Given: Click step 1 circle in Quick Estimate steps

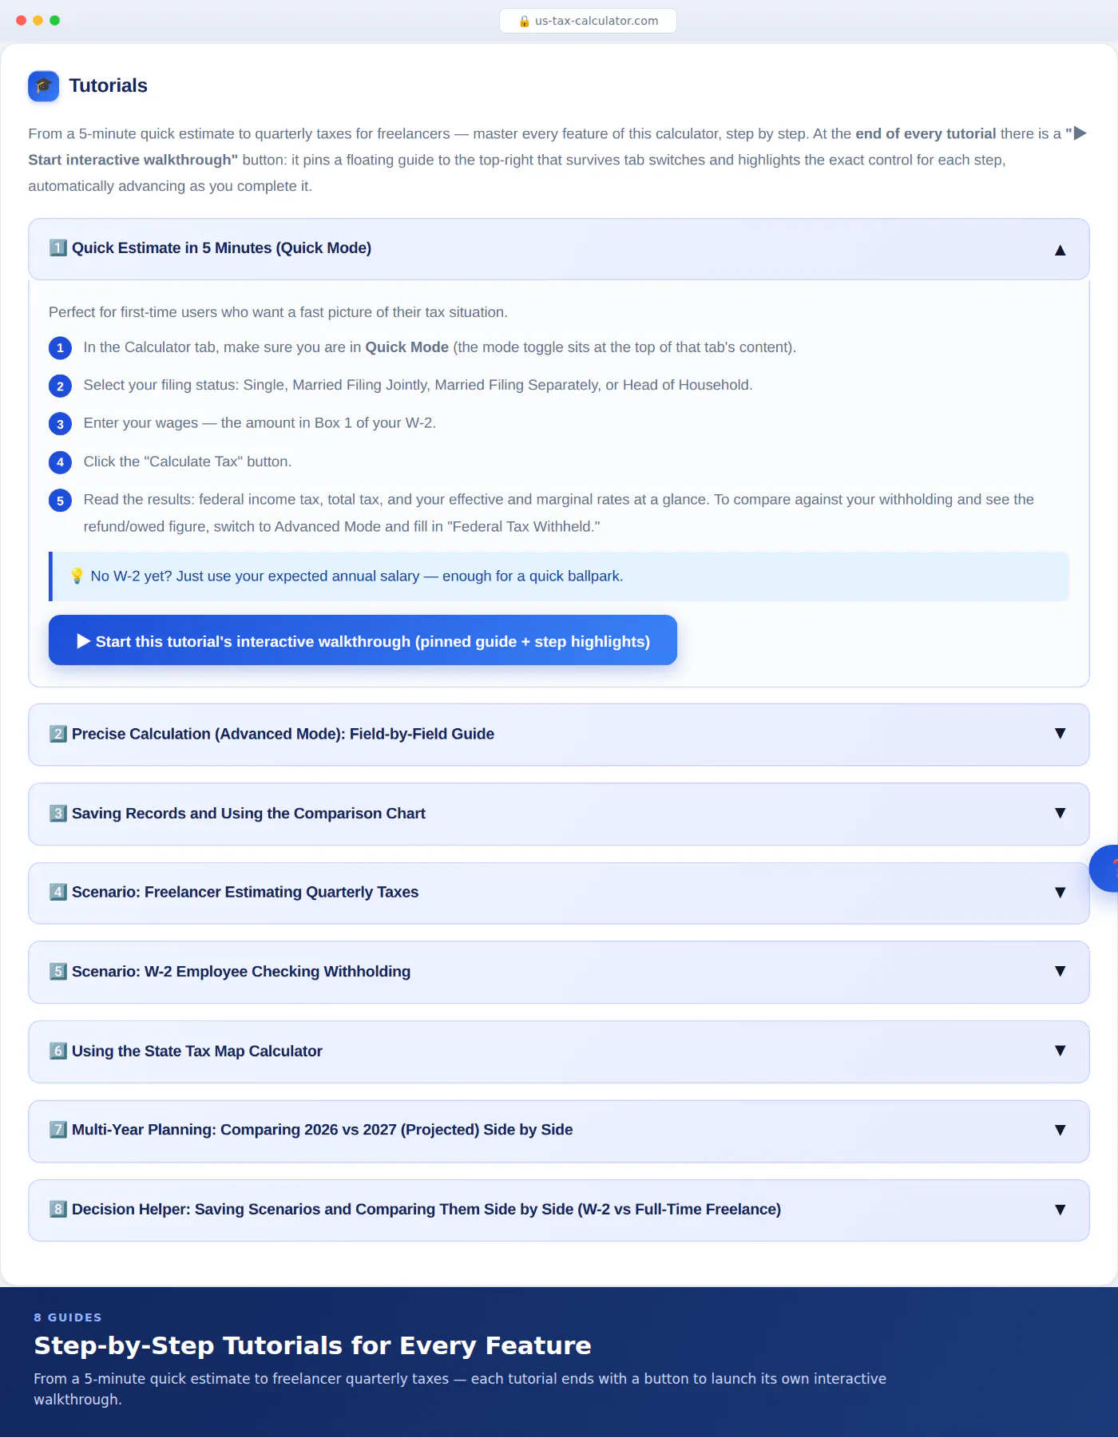Looking at the screenshot, I should pos(60,348).
